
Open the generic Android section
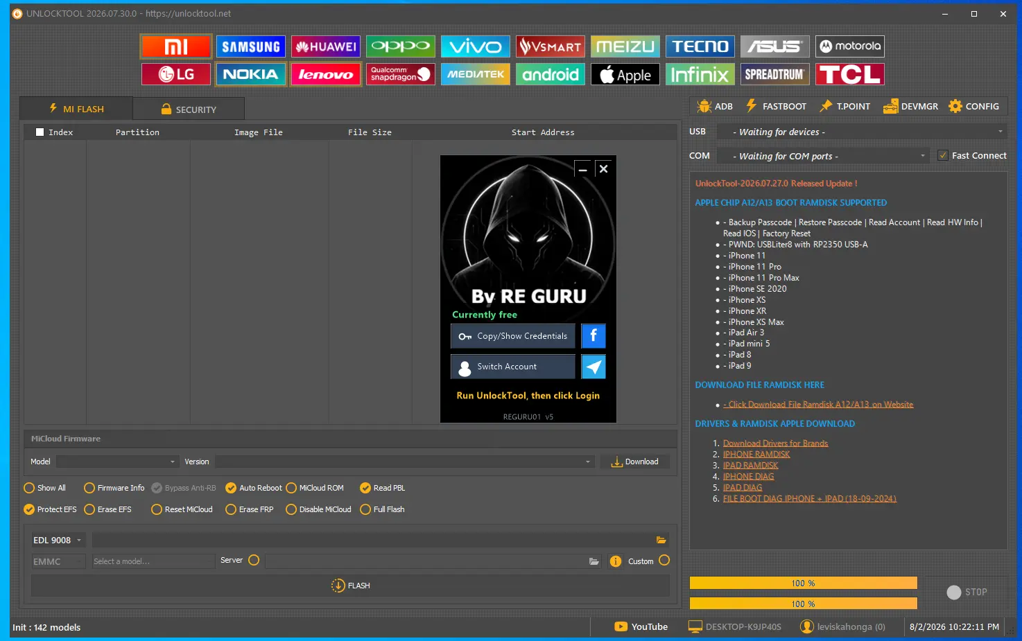click(551, 74)
